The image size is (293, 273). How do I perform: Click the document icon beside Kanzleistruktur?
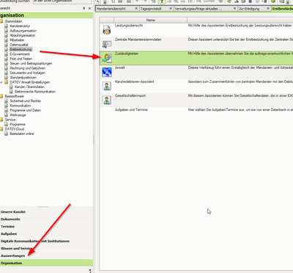[x=7, y=26]
